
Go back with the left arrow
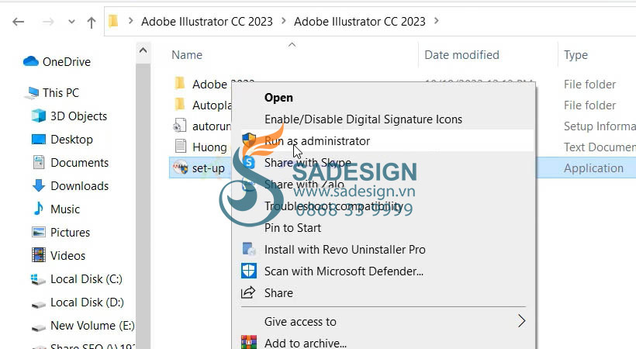[x=19, y=22]
